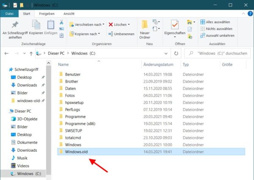Viewport: 254px width, 180px height.
Task: Click the paste shortcut icon
Action: tap(61, 35)
